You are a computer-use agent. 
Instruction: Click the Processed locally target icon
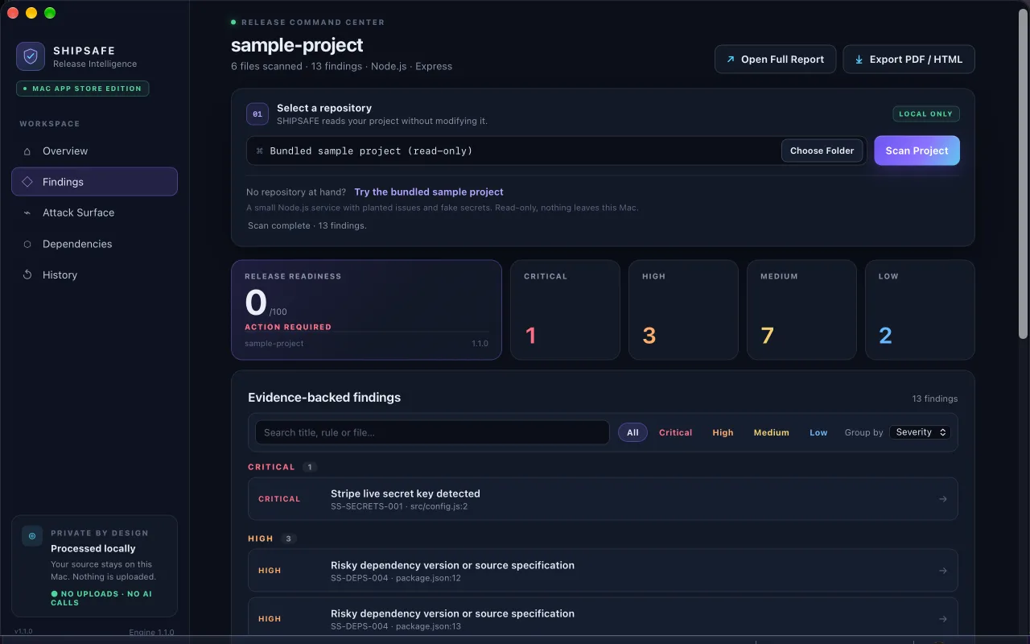coord(32,535)
